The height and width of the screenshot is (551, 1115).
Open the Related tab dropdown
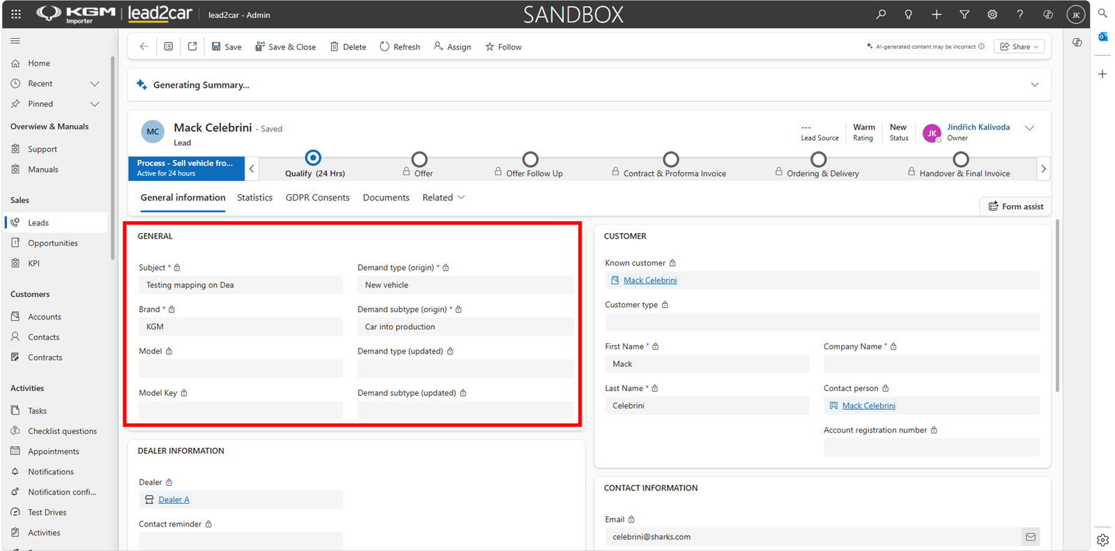pos(443,198)
